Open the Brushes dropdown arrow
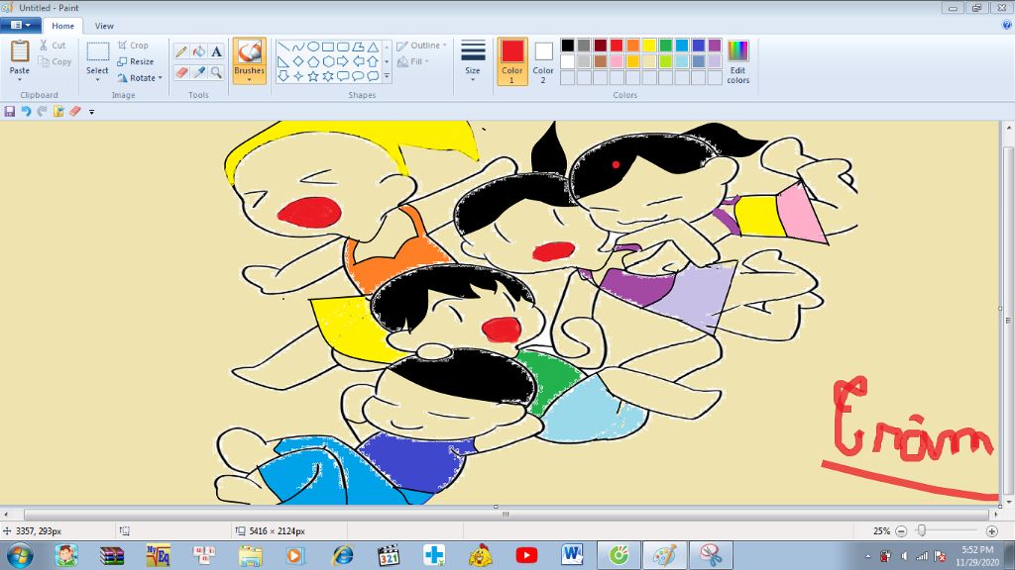1015x570 pixels. (x=249, y=79)
